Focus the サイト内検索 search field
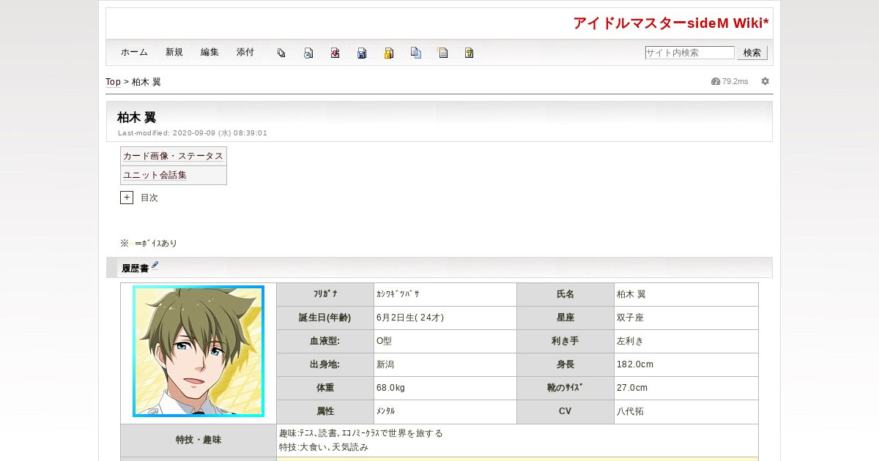879x461 pixels. pos(689,53)
